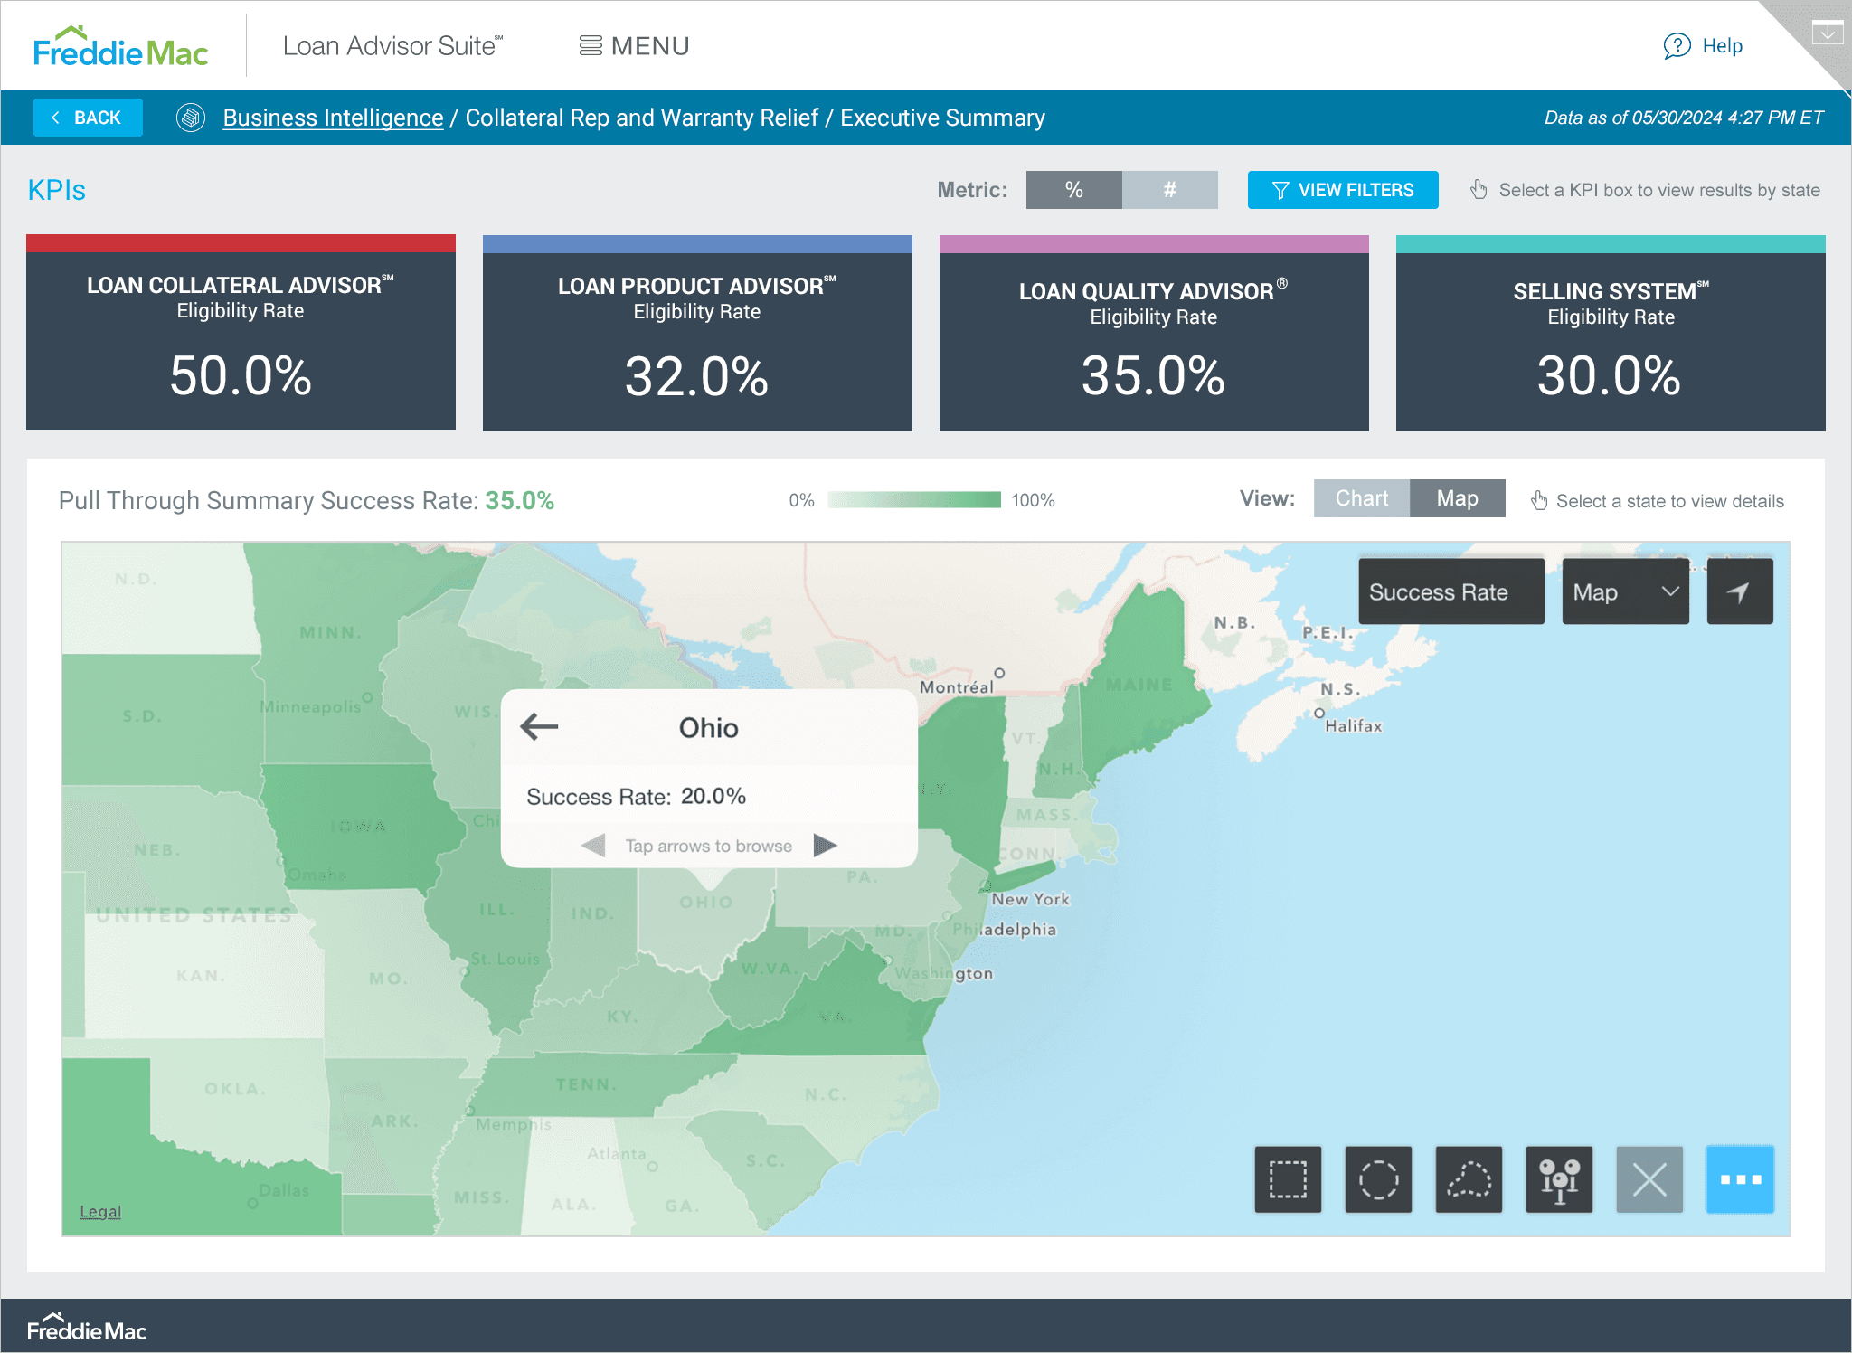Viewport: 1852px width, 1353px height.
Task: Select the Map view tab
Action: coord(1457,498)
